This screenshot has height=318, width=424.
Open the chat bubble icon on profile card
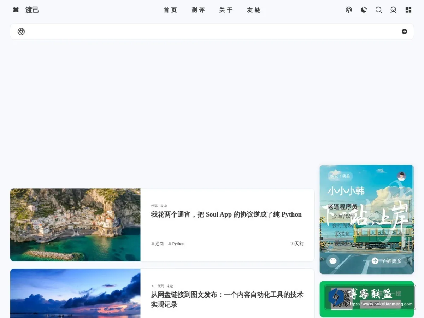click(x=333, y=261)
